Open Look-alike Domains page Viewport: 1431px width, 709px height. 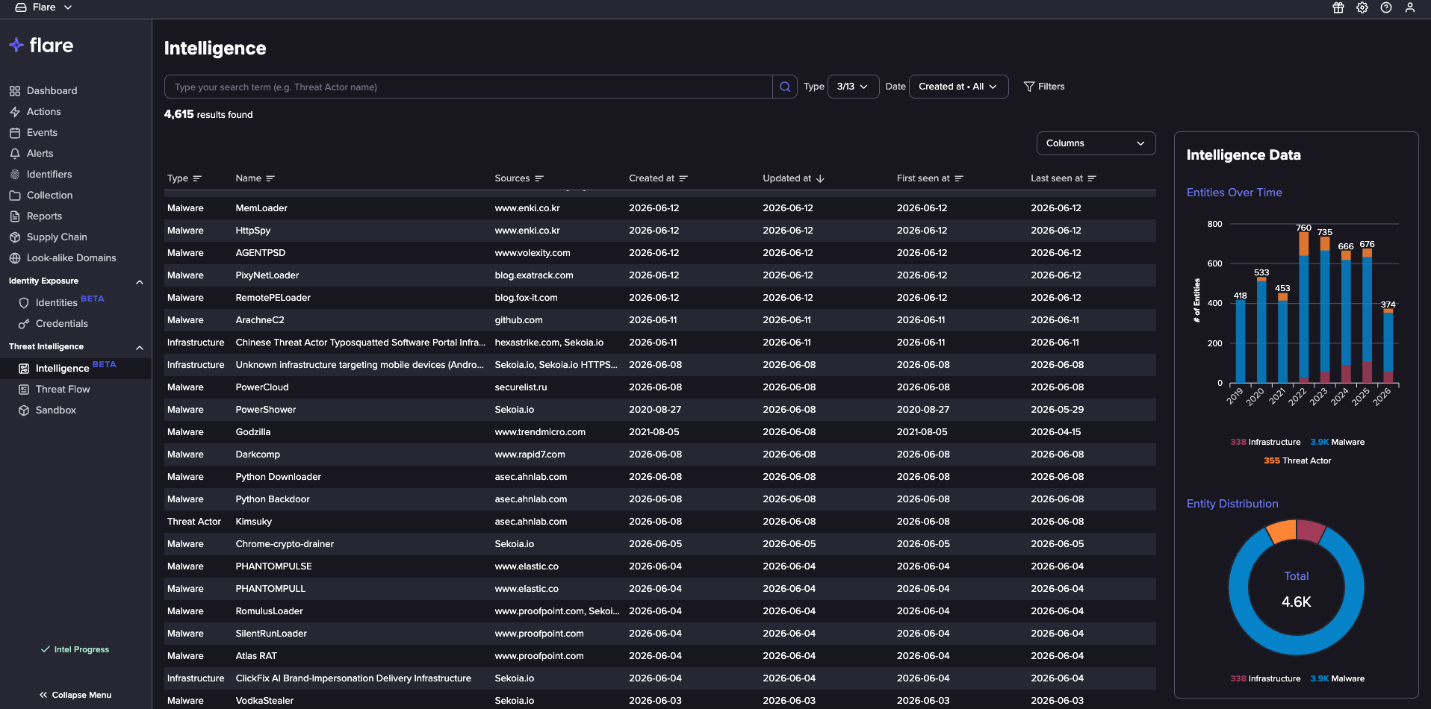[72, 258]
